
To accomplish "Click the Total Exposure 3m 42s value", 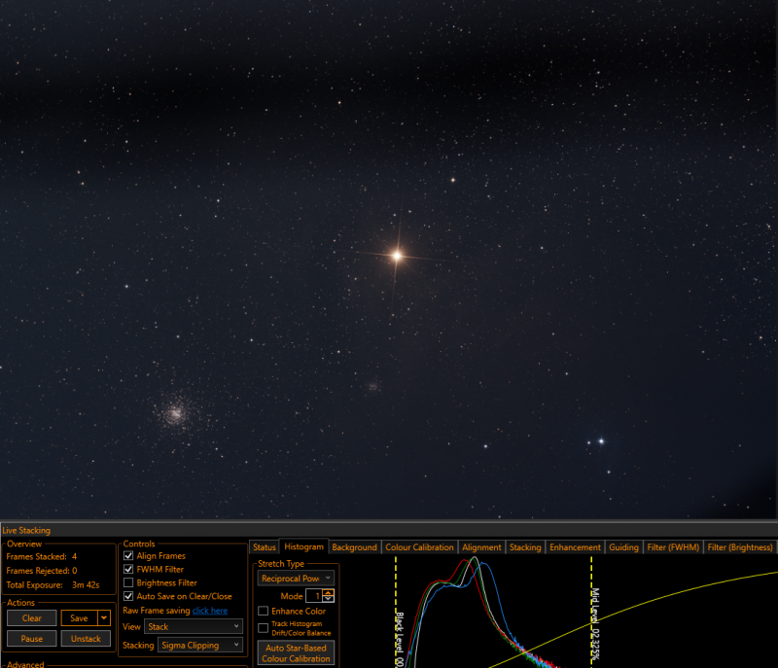I will pyautogui.click(x=86, y=584).
